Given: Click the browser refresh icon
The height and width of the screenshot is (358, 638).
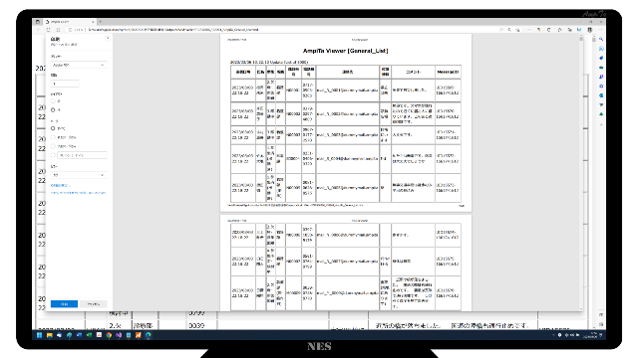Looking at the screenshot, I should point(49,30).
